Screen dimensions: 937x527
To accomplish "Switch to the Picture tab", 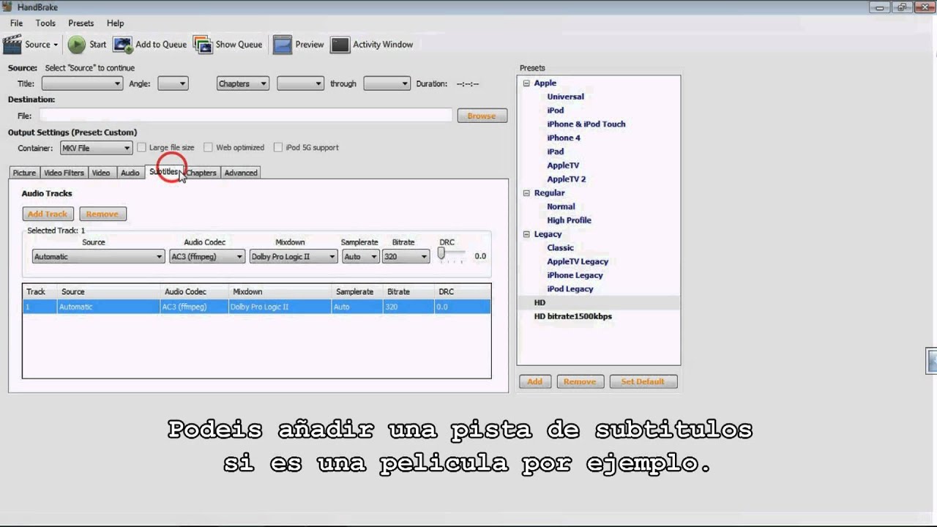I will click(x=24, y=173).
